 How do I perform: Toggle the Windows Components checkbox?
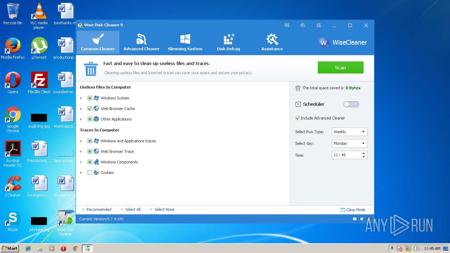click(x=90, y=162)
